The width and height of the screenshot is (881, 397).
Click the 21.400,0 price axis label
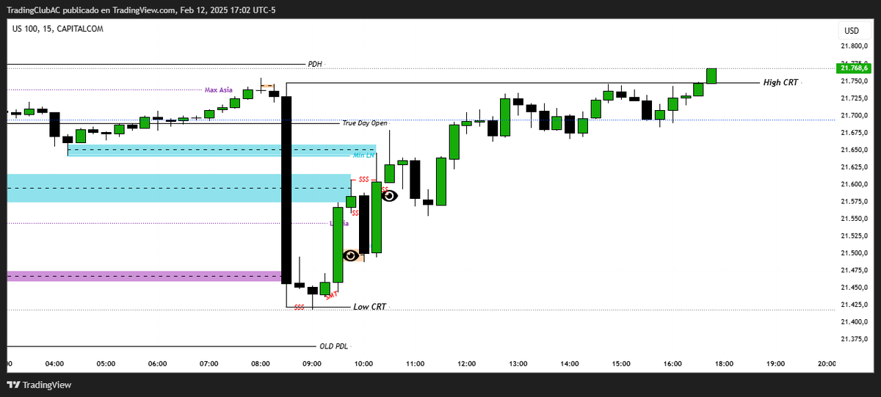(855, 322)
